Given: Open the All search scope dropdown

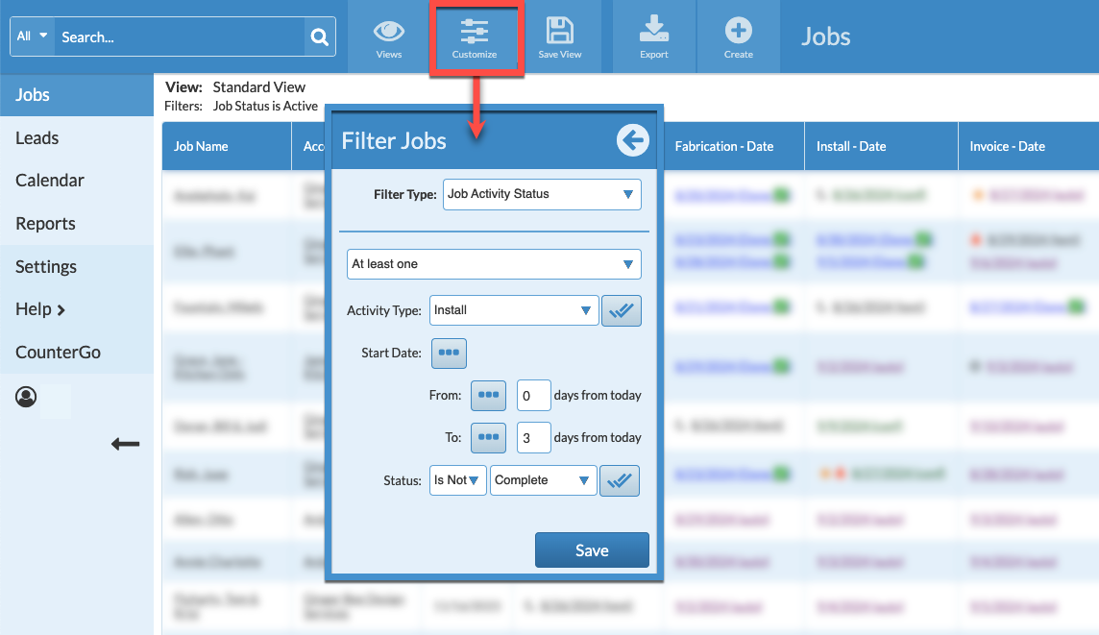Looking at the screenshot, I should [33, 37].
